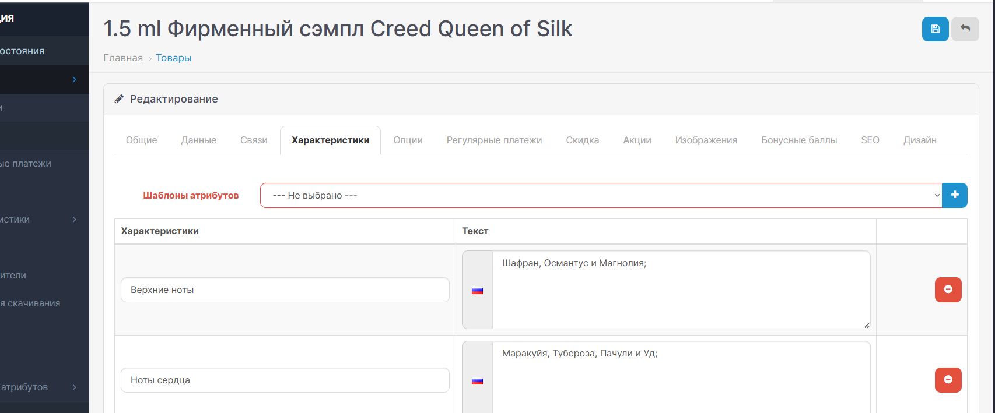Screen dimensions: 995x413
Task: Open the Бонусные баллы tab
Action: click(x=799, y=140)
